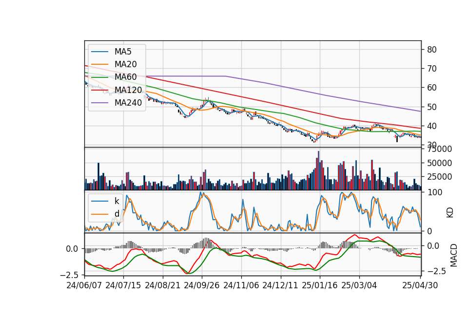Click the volume axis value 25000
Image resolution: width=468 pixels, height=336 pixels.
439,177
